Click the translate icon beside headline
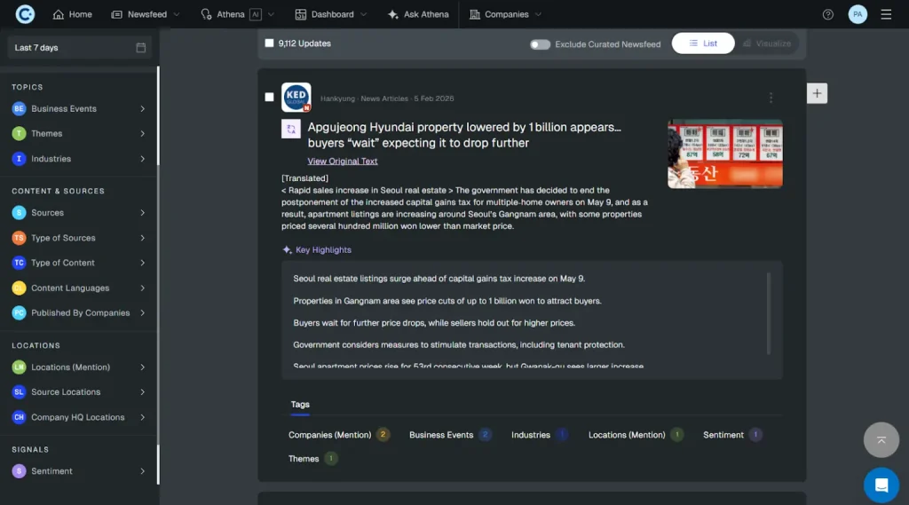 290,130
